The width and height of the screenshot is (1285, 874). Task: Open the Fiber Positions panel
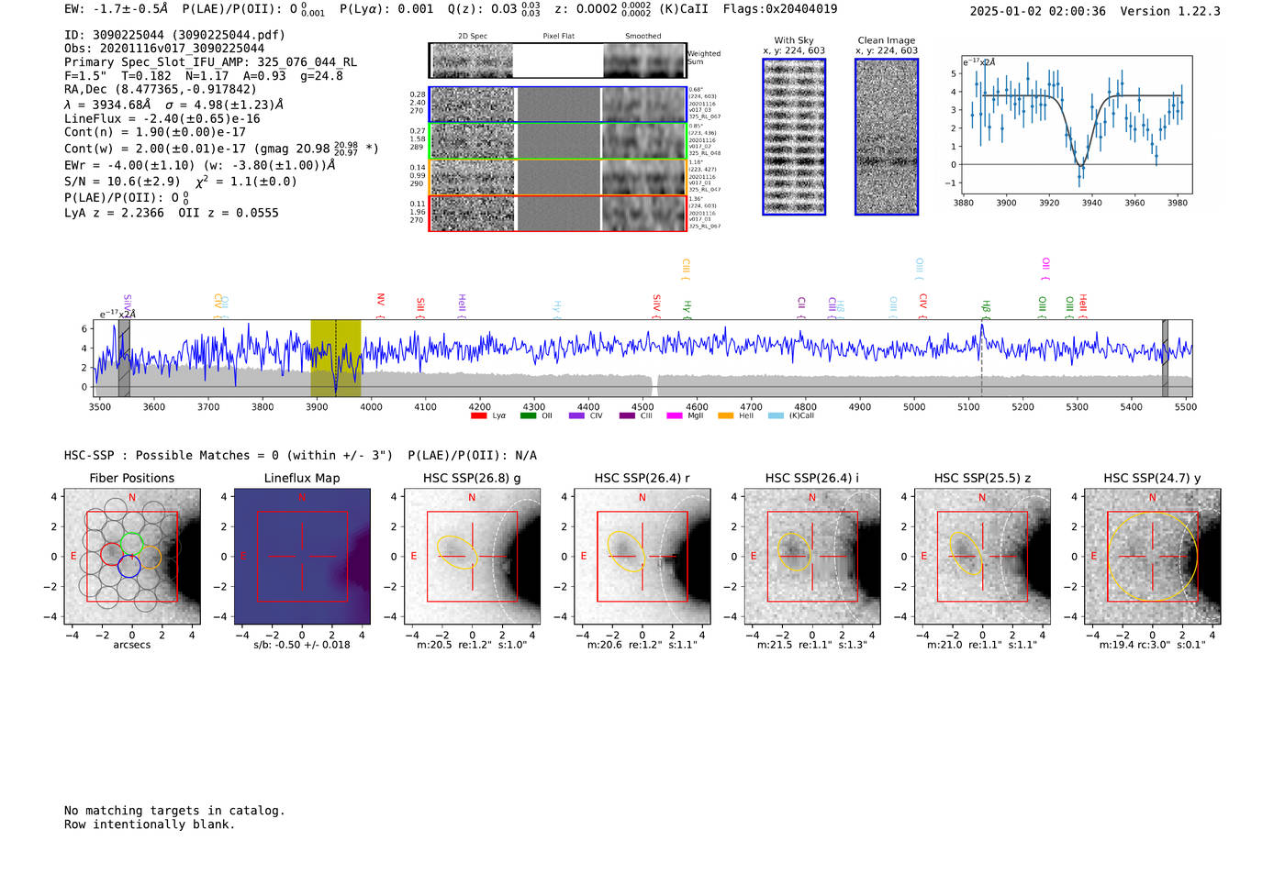(x=132, y=557)
